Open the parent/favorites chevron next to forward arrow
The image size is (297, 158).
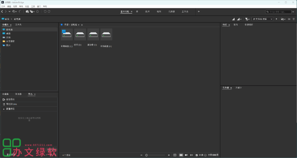point(10,12)
